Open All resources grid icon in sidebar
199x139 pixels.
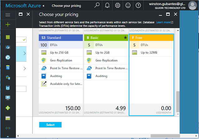[x=8, y=37]
